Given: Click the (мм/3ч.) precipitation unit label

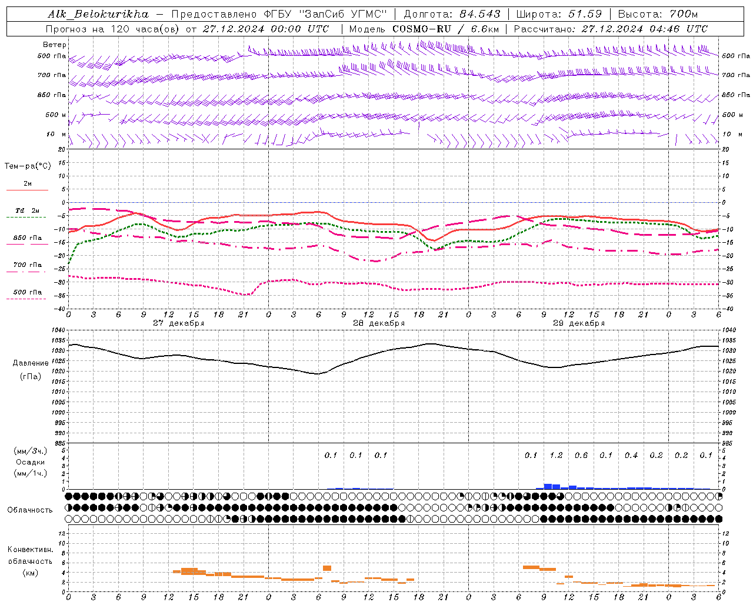Looking at the screenshot, I should 31,451.
